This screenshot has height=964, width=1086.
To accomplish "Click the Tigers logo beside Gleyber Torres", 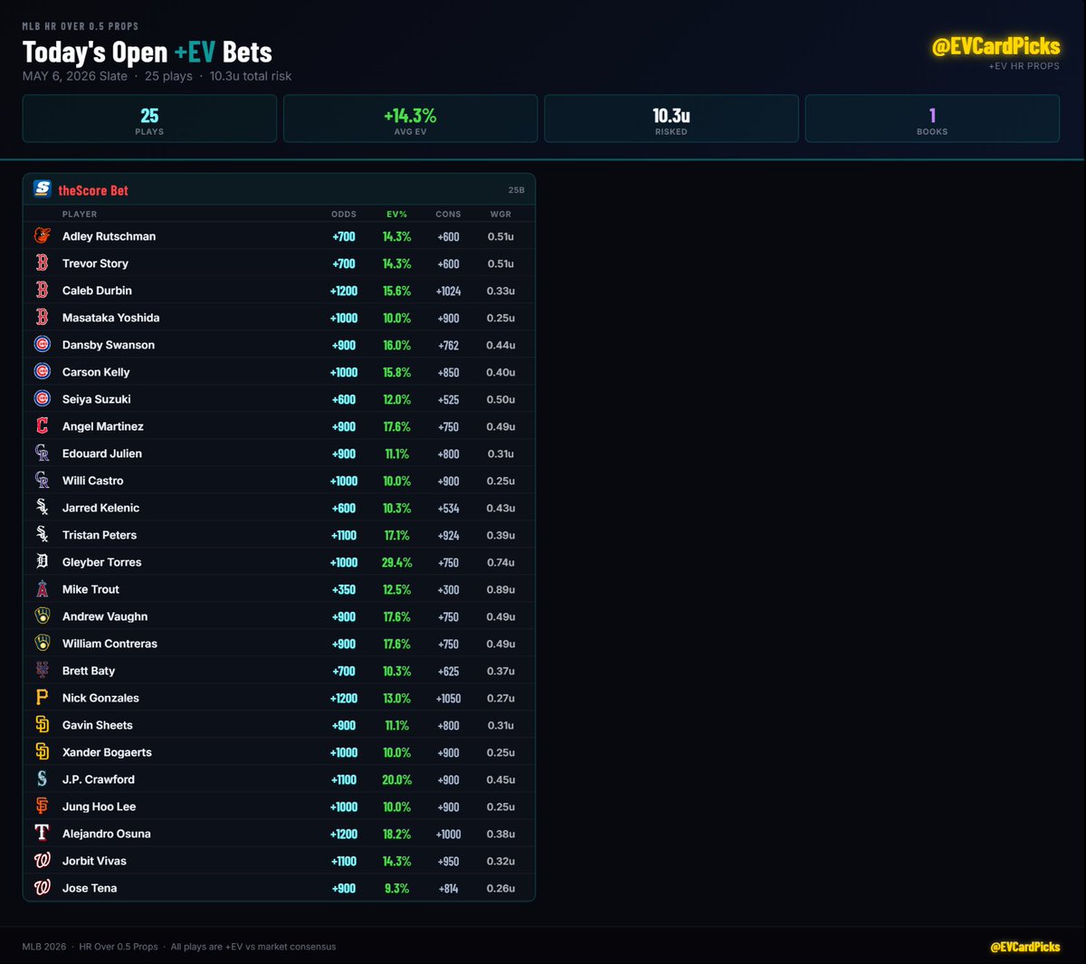I will (x=43, y=561).
